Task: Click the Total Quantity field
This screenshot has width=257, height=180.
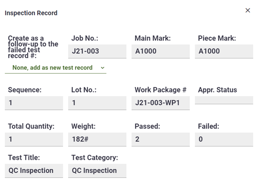Action: tap(34, 139)
